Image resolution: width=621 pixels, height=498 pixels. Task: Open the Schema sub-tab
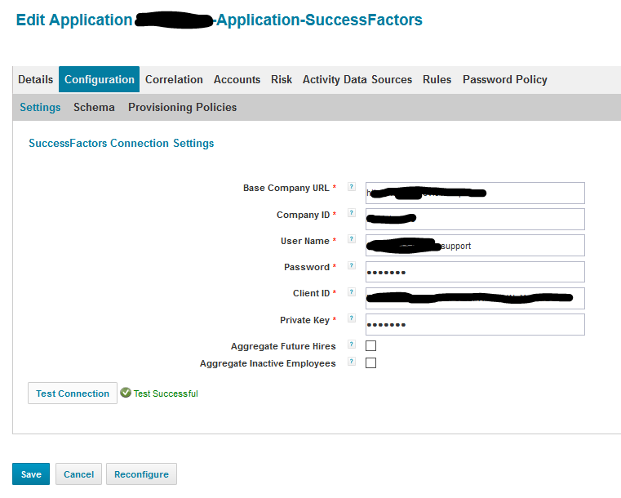click(94, 108)
